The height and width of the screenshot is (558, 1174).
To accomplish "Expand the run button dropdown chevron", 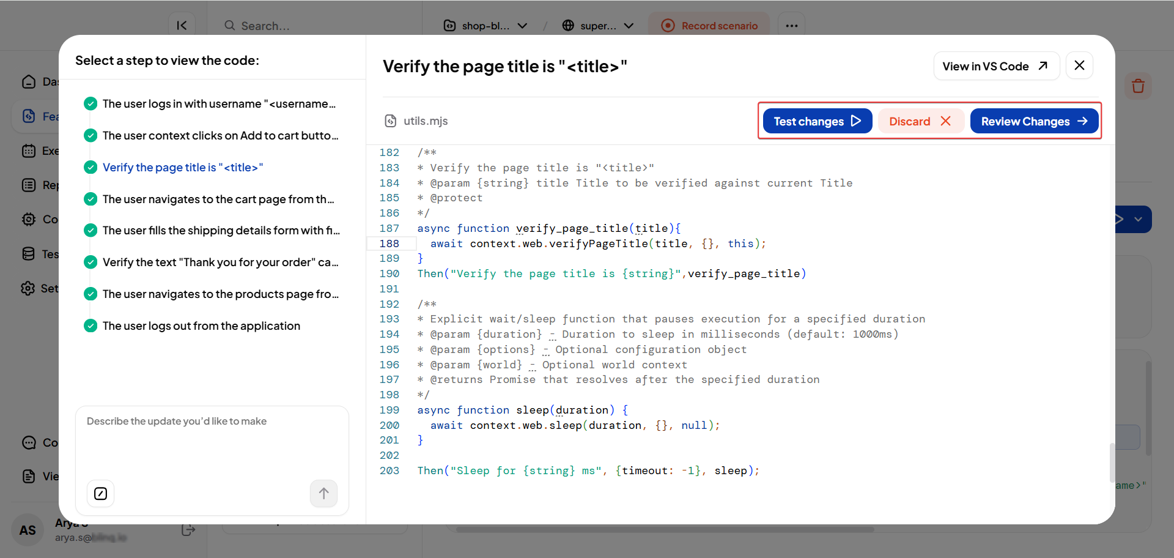I will 1138,220.
